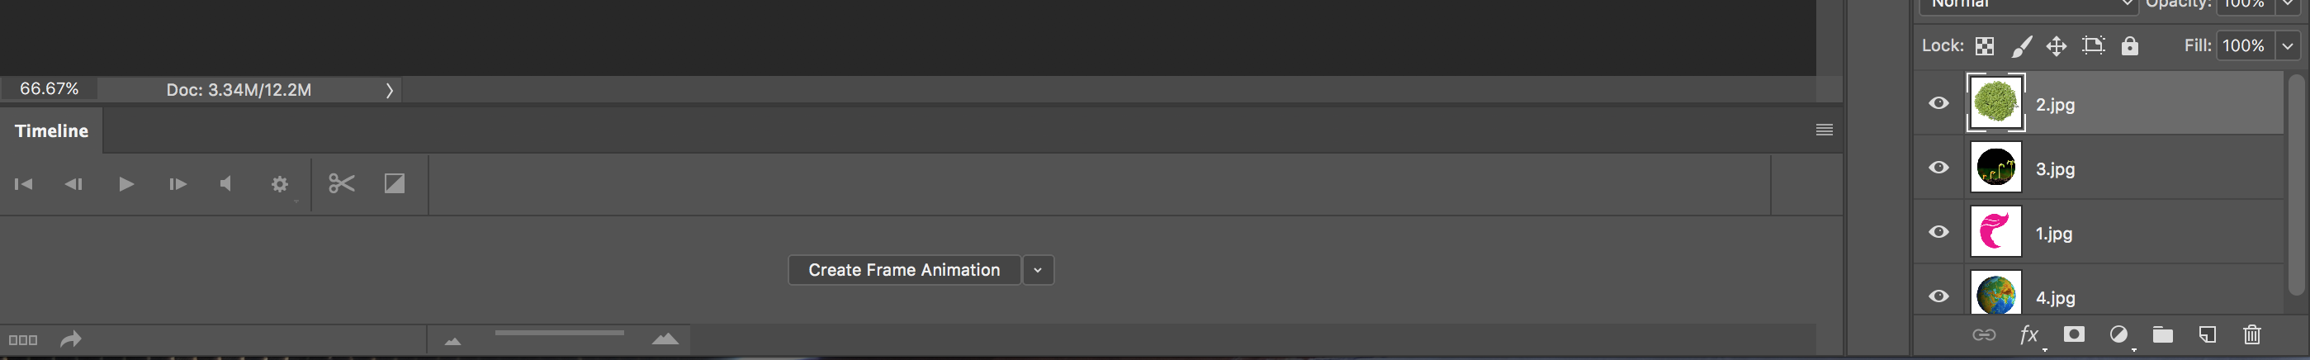The width and height of the screenshot is (2310, 360).
Task: Click the transition icon in Timeline
Action: [395, 184]
